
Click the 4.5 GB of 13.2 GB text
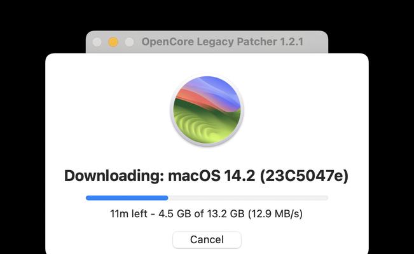click(202, 213)
